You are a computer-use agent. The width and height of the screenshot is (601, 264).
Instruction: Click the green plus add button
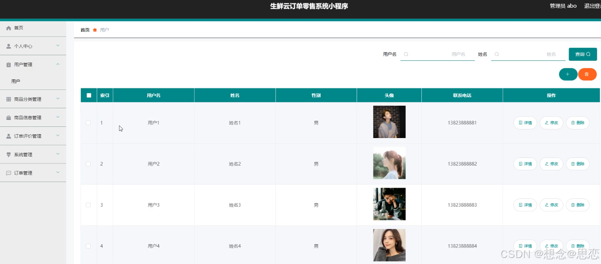point(568,74)
